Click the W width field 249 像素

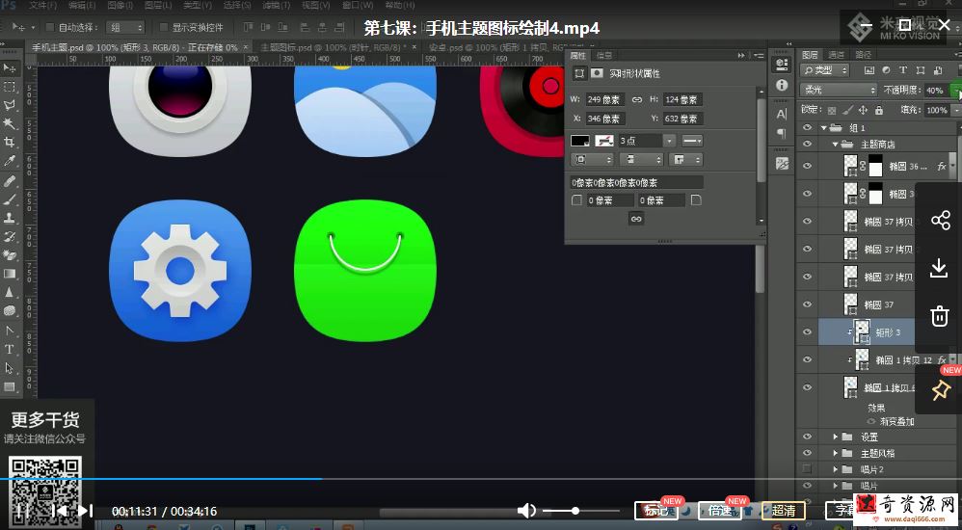[x=605, y=99]
